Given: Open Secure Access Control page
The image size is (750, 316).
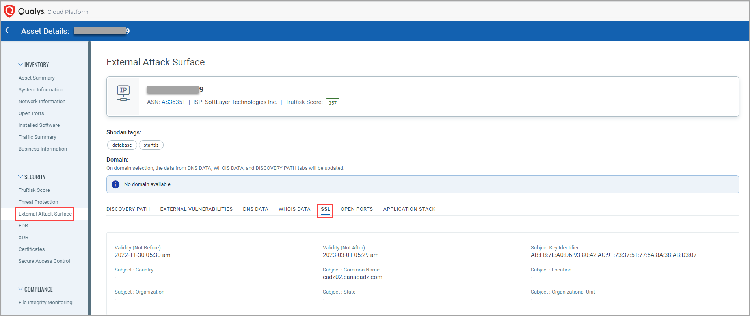Looking at the screenshot, I should coord(44,261).
